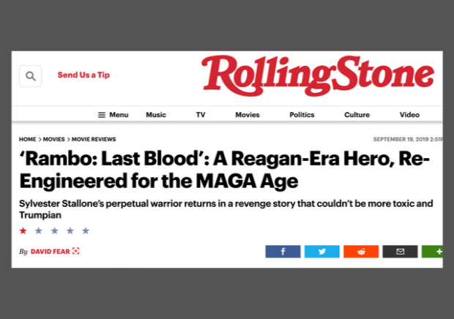Open more sharing options plus button
The width and height of the screenshot is (454, 319).
[432, 252]
